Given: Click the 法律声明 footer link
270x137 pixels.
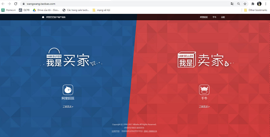Looking at the screenshot, I should (x=115, y=131).
